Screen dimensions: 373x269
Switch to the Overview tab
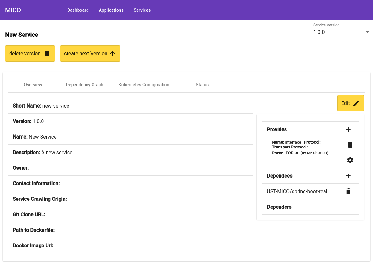[x=33, y=85]
